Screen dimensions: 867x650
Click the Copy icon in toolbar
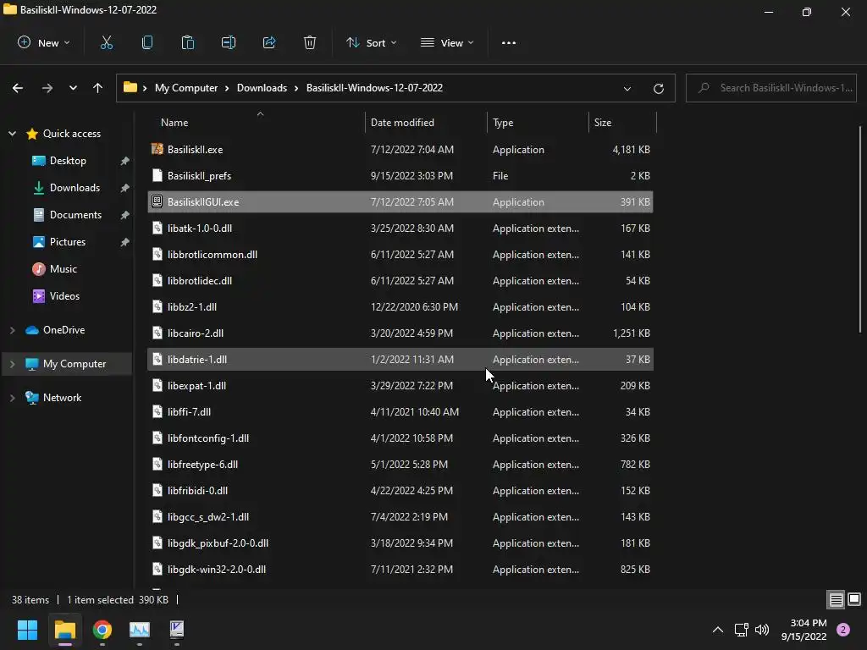(x=147, y=42)
